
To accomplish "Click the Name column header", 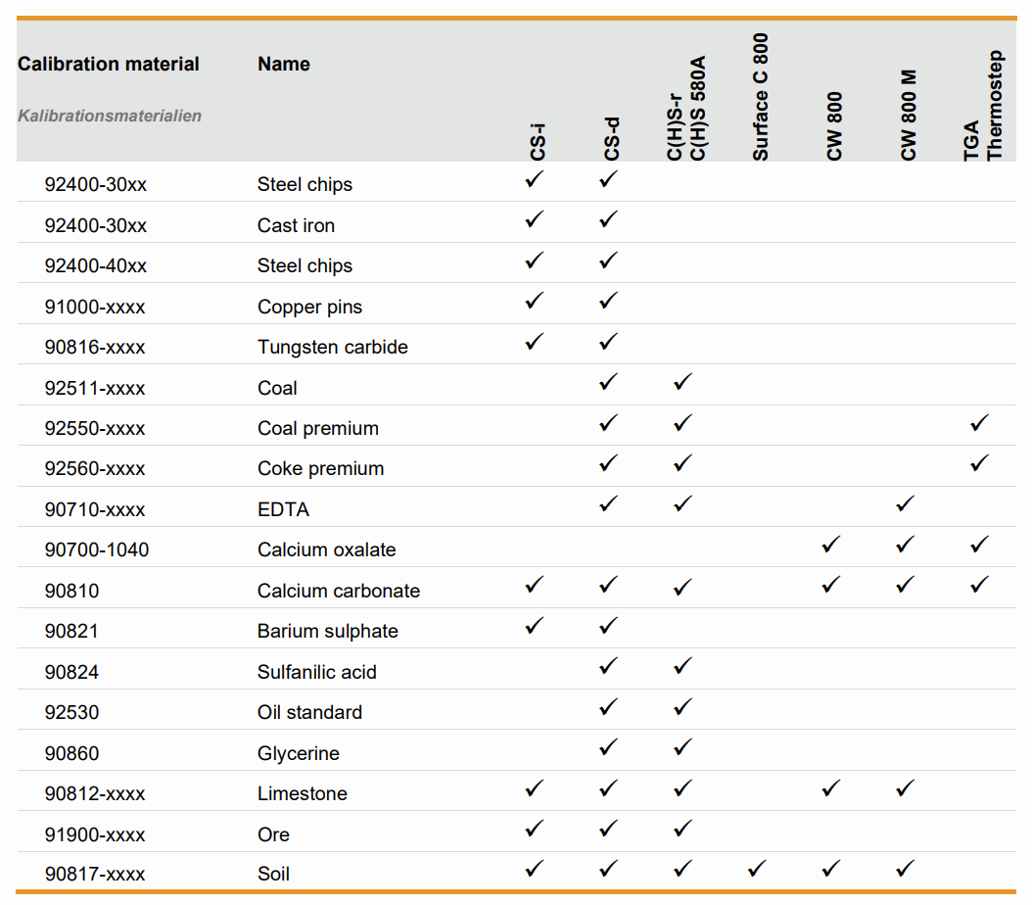I will [x=284, y=65].
